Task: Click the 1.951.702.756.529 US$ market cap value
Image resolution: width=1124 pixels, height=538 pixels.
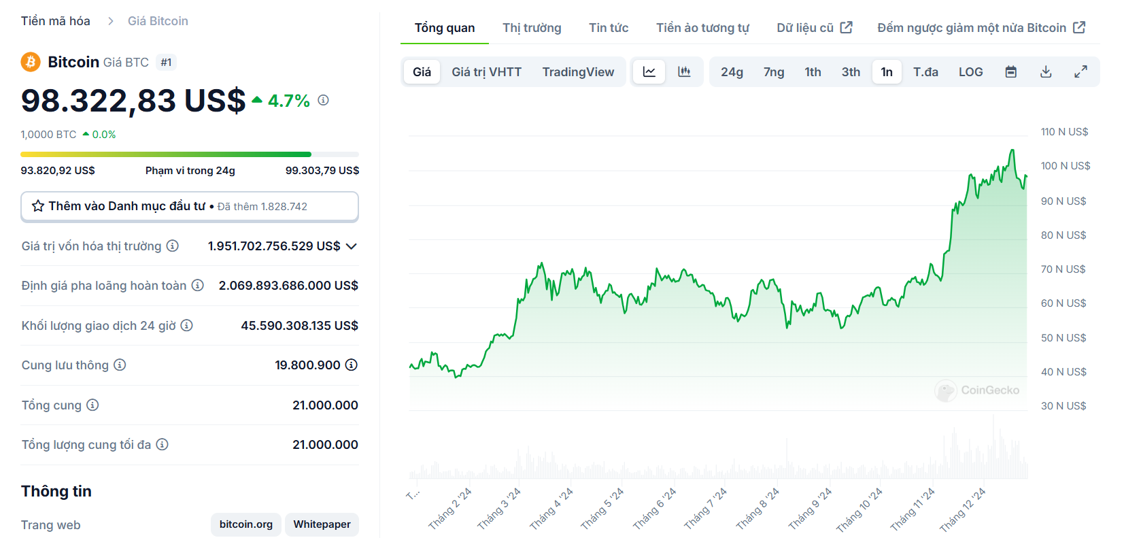Action: (x=274, y=246)
